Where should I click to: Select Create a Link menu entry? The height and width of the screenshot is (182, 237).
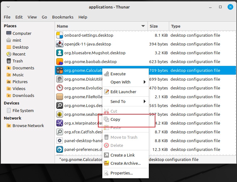click(x=126, y=155)
